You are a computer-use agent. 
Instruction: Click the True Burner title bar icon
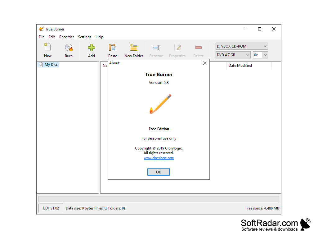point(42,29)
